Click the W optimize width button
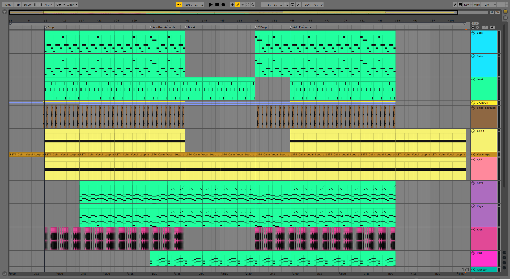The image size is (510, 279). tap(498, 12)
